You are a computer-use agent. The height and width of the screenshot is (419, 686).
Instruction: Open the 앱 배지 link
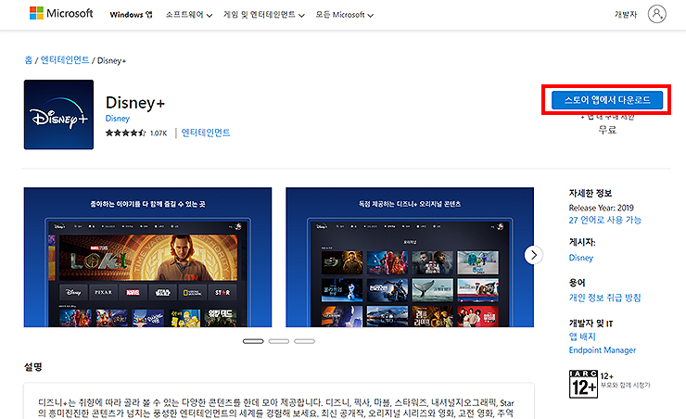[582, 336]
